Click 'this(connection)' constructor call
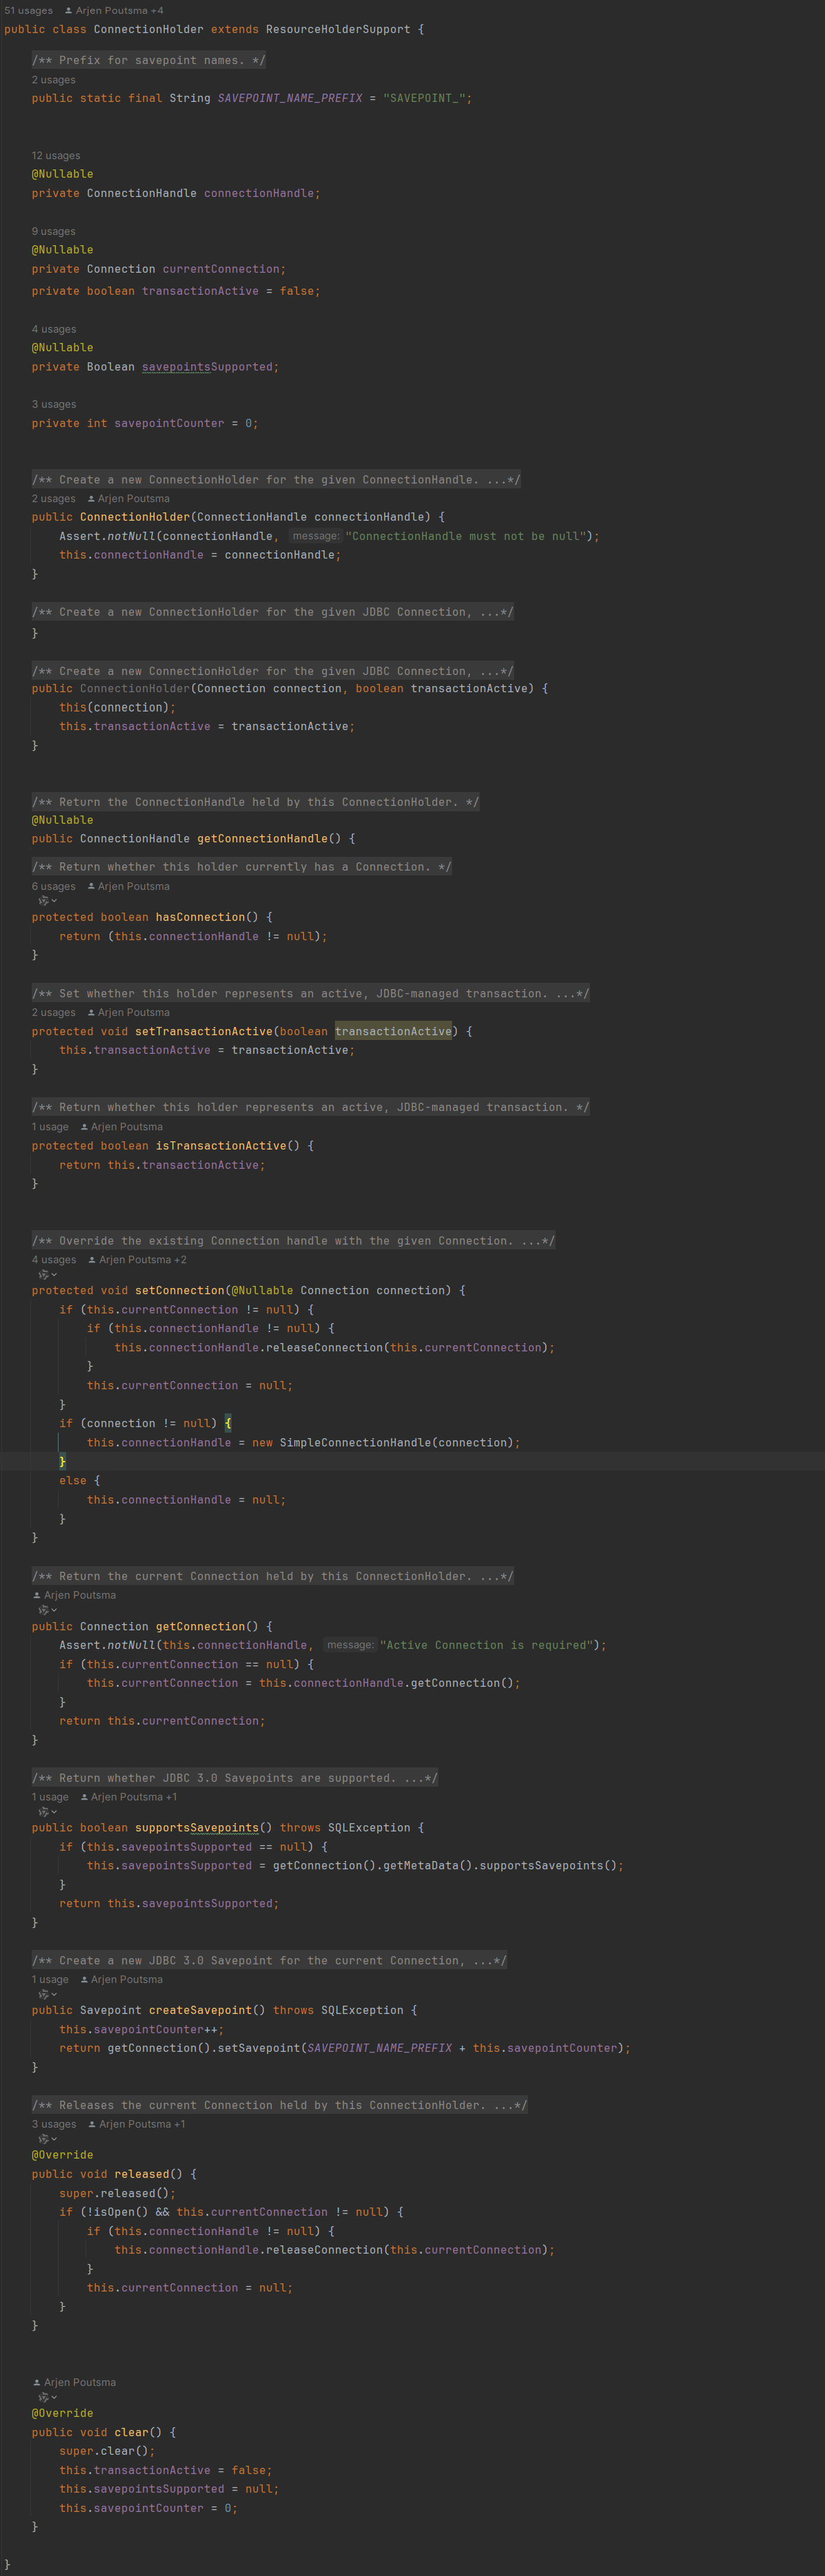The image size is (825, 2576). click(x=114, y=707)
